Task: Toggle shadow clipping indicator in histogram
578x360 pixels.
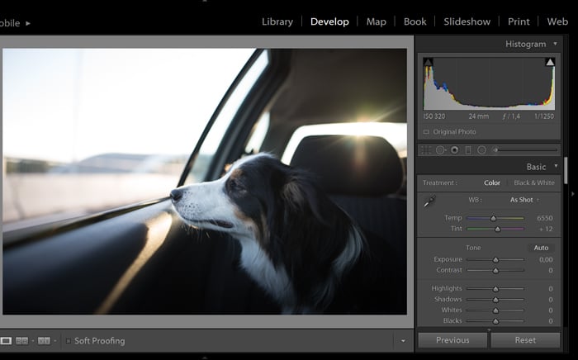Action: coord(428,62)
